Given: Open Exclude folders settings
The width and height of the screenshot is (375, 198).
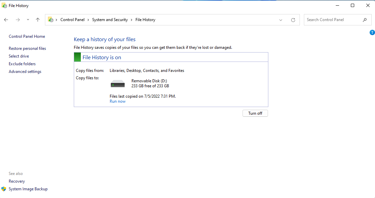Looking at the screenshot, I should (22, 64).
